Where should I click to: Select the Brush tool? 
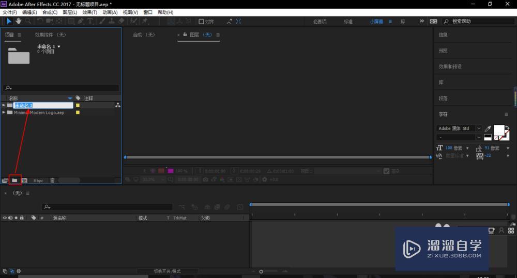tap(102, 21)
